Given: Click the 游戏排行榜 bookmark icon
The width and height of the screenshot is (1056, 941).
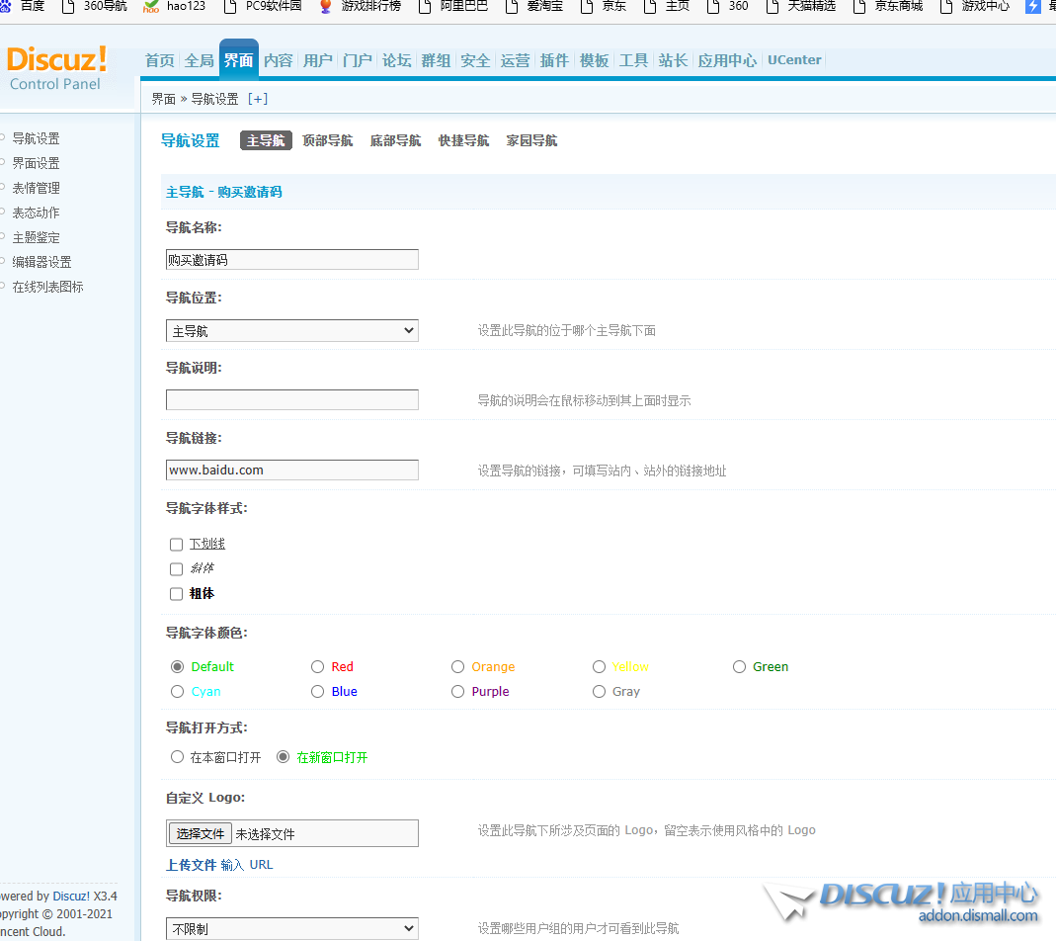Looking at the screenshot, I should click(x=325, y=7).
